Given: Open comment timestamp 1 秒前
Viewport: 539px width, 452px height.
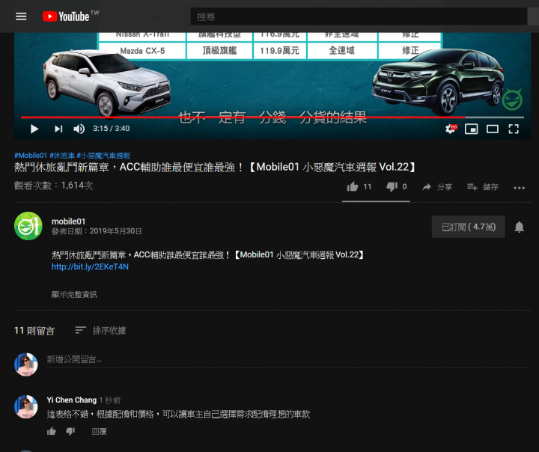Looking at the screenshot, I should tap(110, 400).
